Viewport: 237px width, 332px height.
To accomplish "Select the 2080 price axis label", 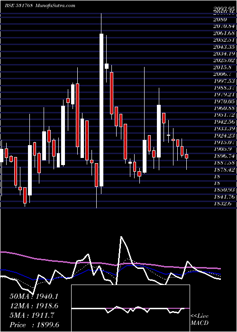I will click(x=220, y=20).
